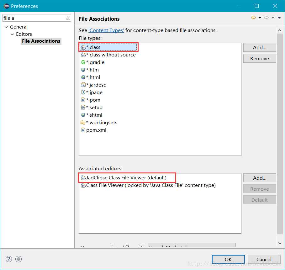Select the General tree item
The width and height of the screenshot is (285, 270).
[x=19, y=27]
